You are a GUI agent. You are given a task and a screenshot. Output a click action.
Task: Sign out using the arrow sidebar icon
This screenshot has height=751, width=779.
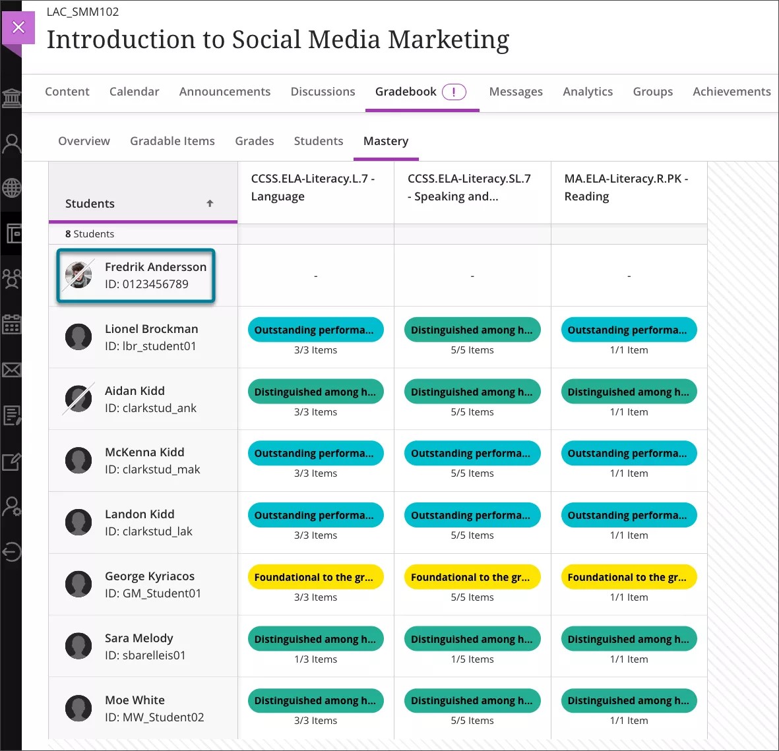(12, 553)
